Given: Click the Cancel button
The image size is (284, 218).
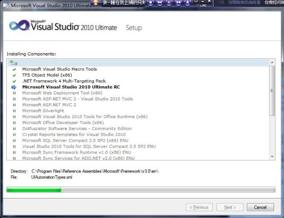Looking at the screenshot, I should click(x=260, y=207).
